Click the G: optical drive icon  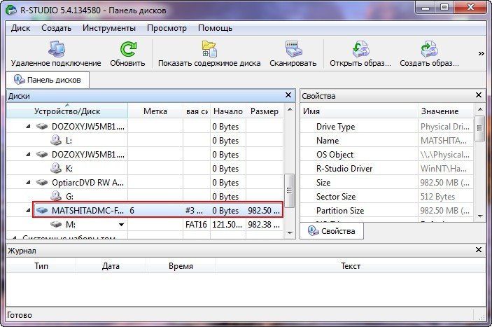(x=56, y=196)
